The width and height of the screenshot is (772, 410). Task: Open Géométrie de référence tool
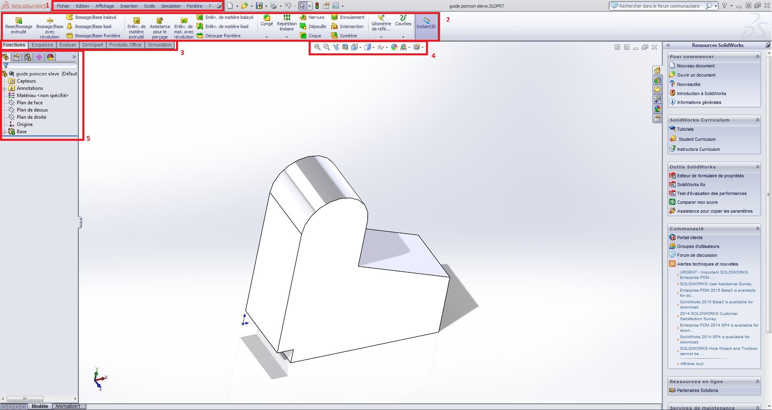(381, 23)
